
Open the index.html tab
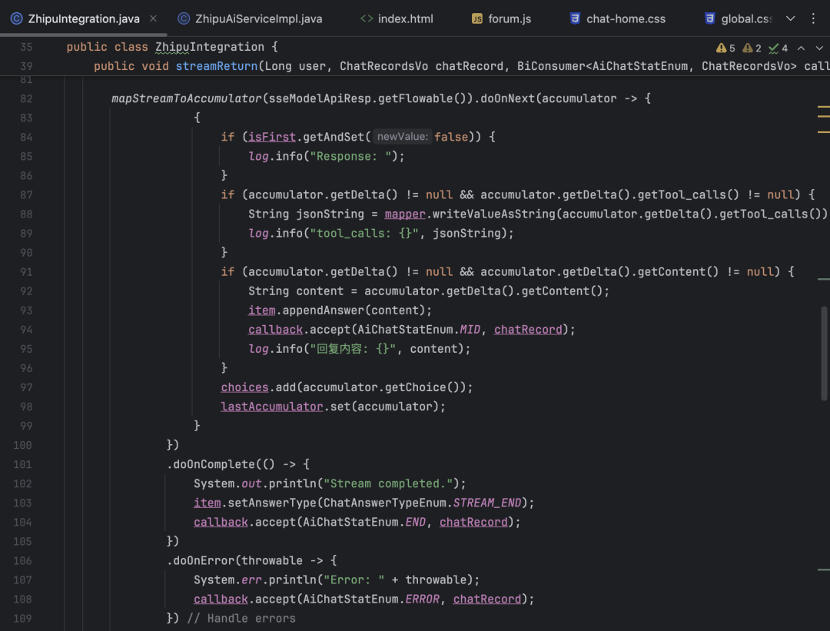(405, 18)
